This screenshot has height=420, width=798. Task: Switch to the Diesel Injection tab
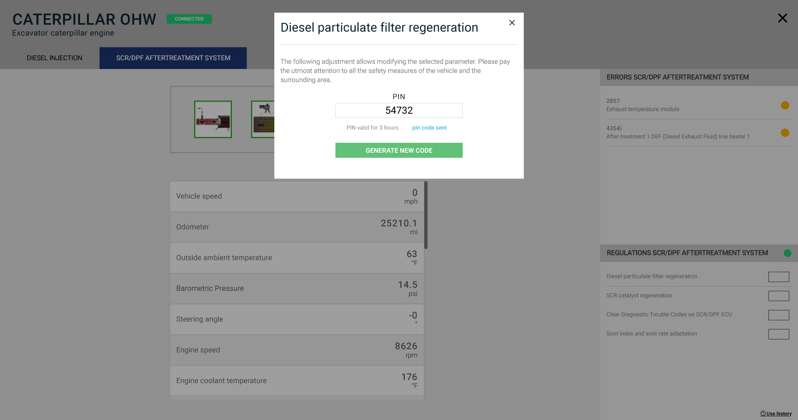[54, 58]
